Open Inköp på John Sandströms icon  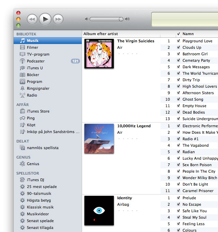pyautogui.click(x=22, y=132)
